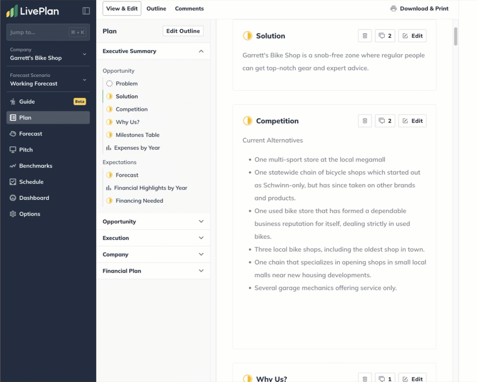The width and height of the screenshot is (477, 382).
Task: Select Financial Highlights by Year in outline
Action: 151,188
